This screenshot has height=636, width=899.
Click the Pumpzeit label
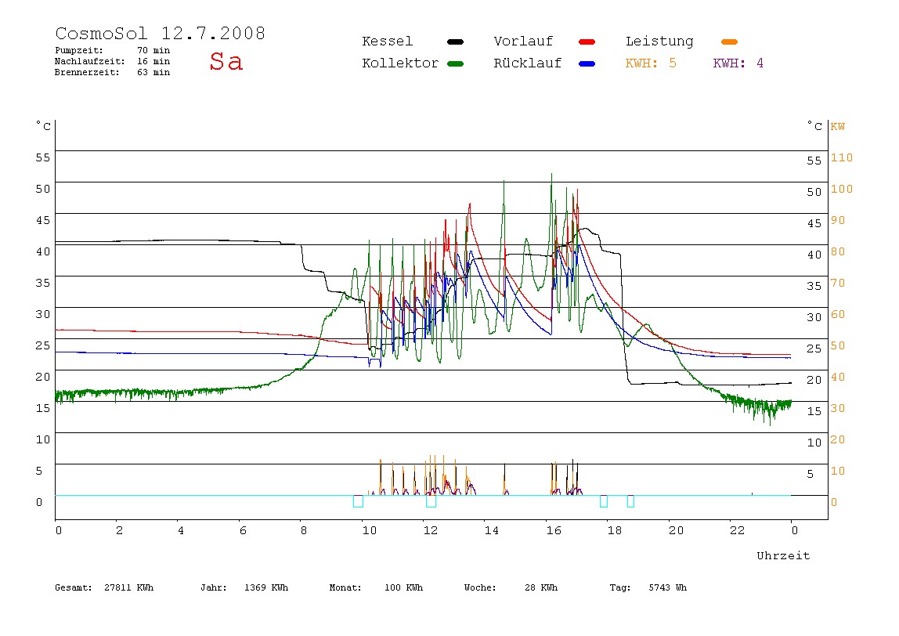pyautogui.click(x=79, y=50)
